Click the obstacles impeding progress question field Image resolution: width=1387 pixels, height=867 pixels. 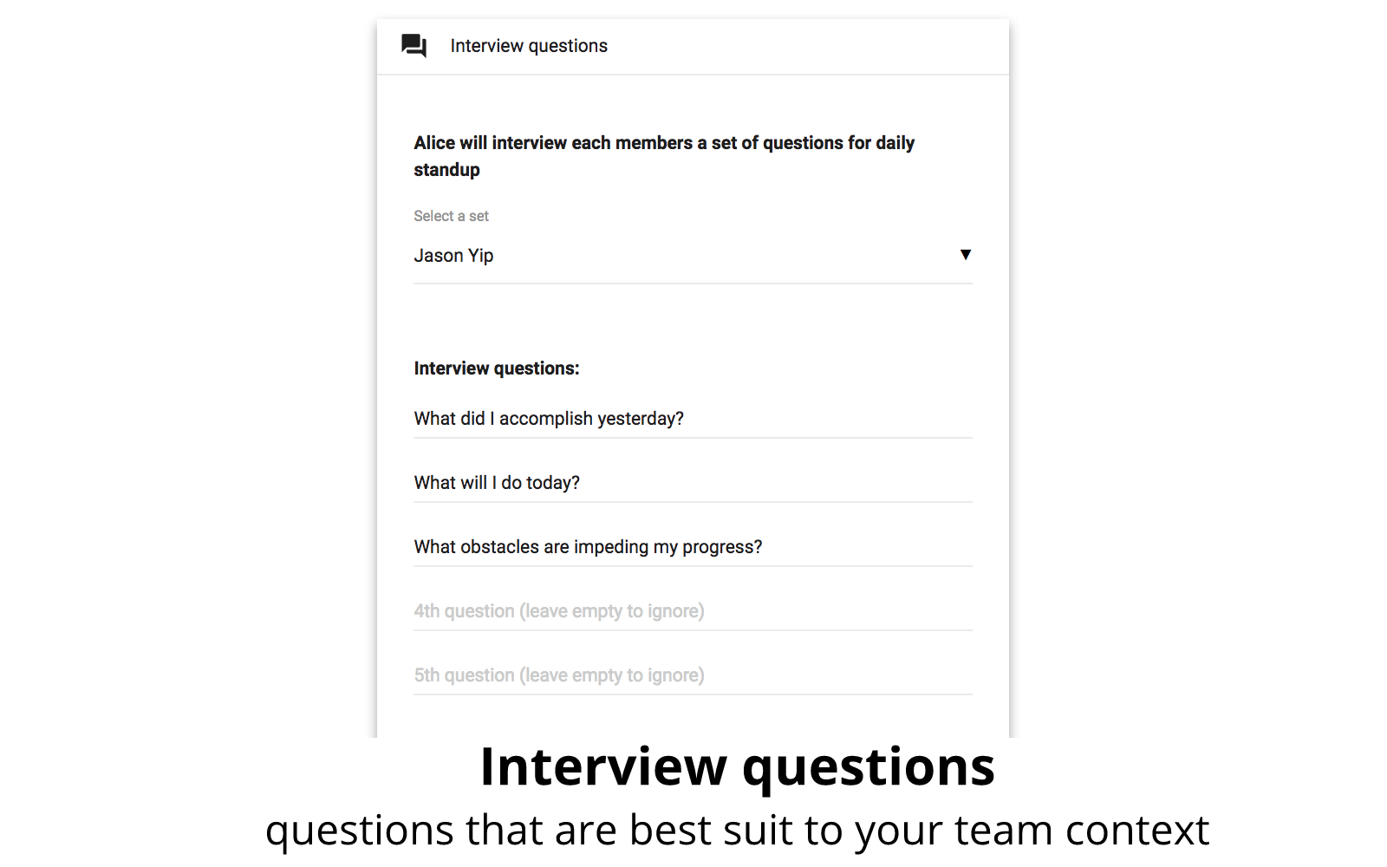pyautogui.click(x=692, y=547)
